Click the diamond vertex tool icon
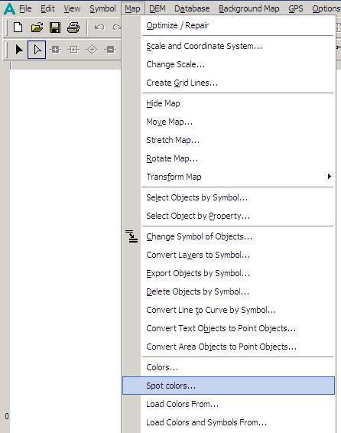 tap(92, 50)
